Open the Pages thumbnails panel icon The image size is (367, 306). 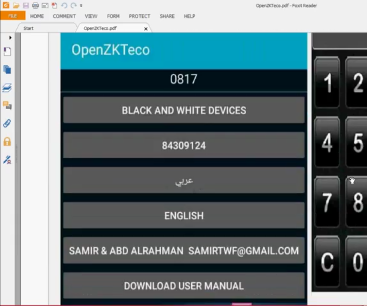7,69
